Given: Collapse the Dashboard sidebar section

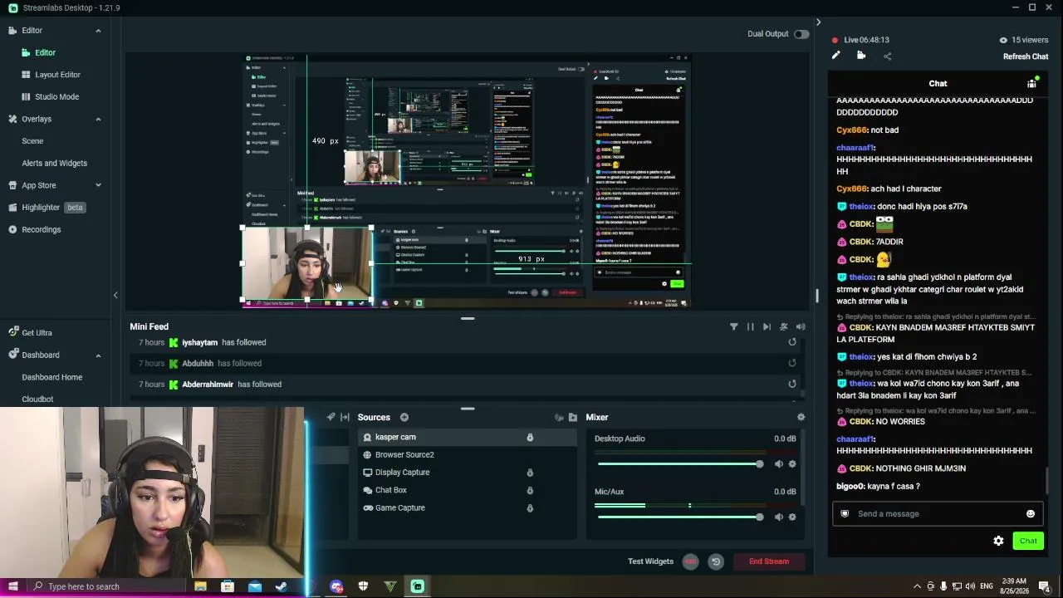Looking at the screenshot, I should tap(98, 355).
